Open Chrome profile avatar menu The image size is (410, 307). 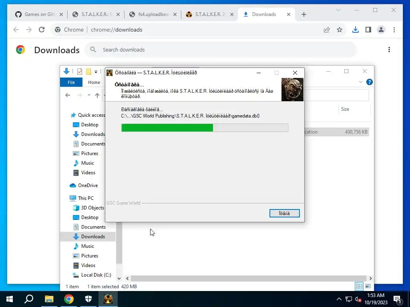(381, 30)
